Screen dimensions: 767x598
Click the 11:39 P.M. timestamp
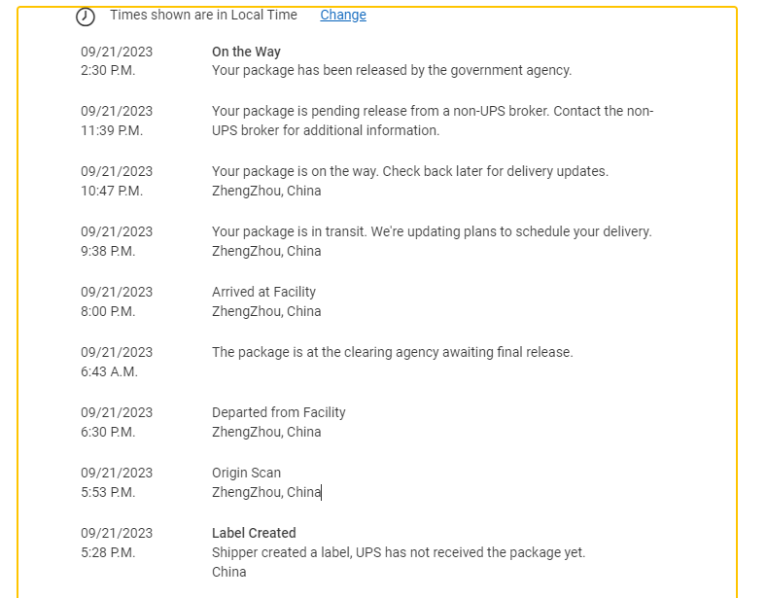[112, 130]
